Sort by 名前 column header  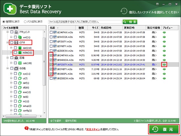(62, 28)
